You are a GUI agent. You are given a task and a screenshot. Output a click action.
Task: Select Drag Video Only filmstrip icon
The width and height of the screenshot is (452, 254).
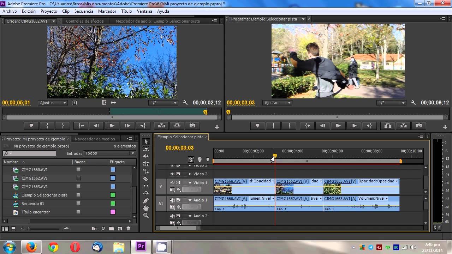pos(104,103)
